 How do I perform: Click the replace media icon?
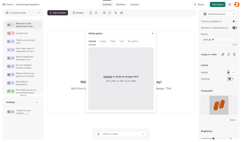pyautogui.click(x=223, y=54)
